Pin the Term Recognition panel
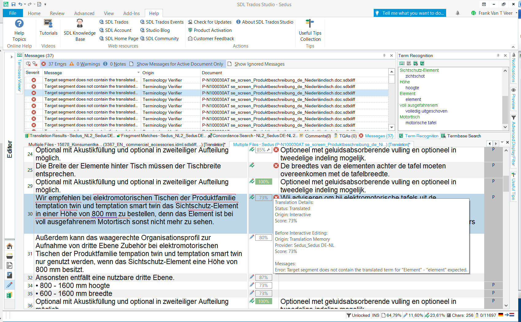Viewport: 521px width, 322px height. [498, 56]
